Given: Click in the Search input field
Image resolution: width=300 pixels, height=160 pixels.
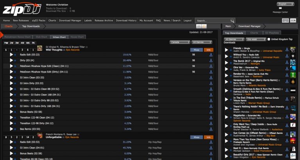Looking at the screenshot, I should pos(212,21).
